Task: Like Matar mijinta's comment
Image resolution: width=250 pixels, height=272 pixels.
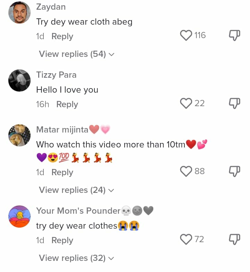Action: click(186, 171)
